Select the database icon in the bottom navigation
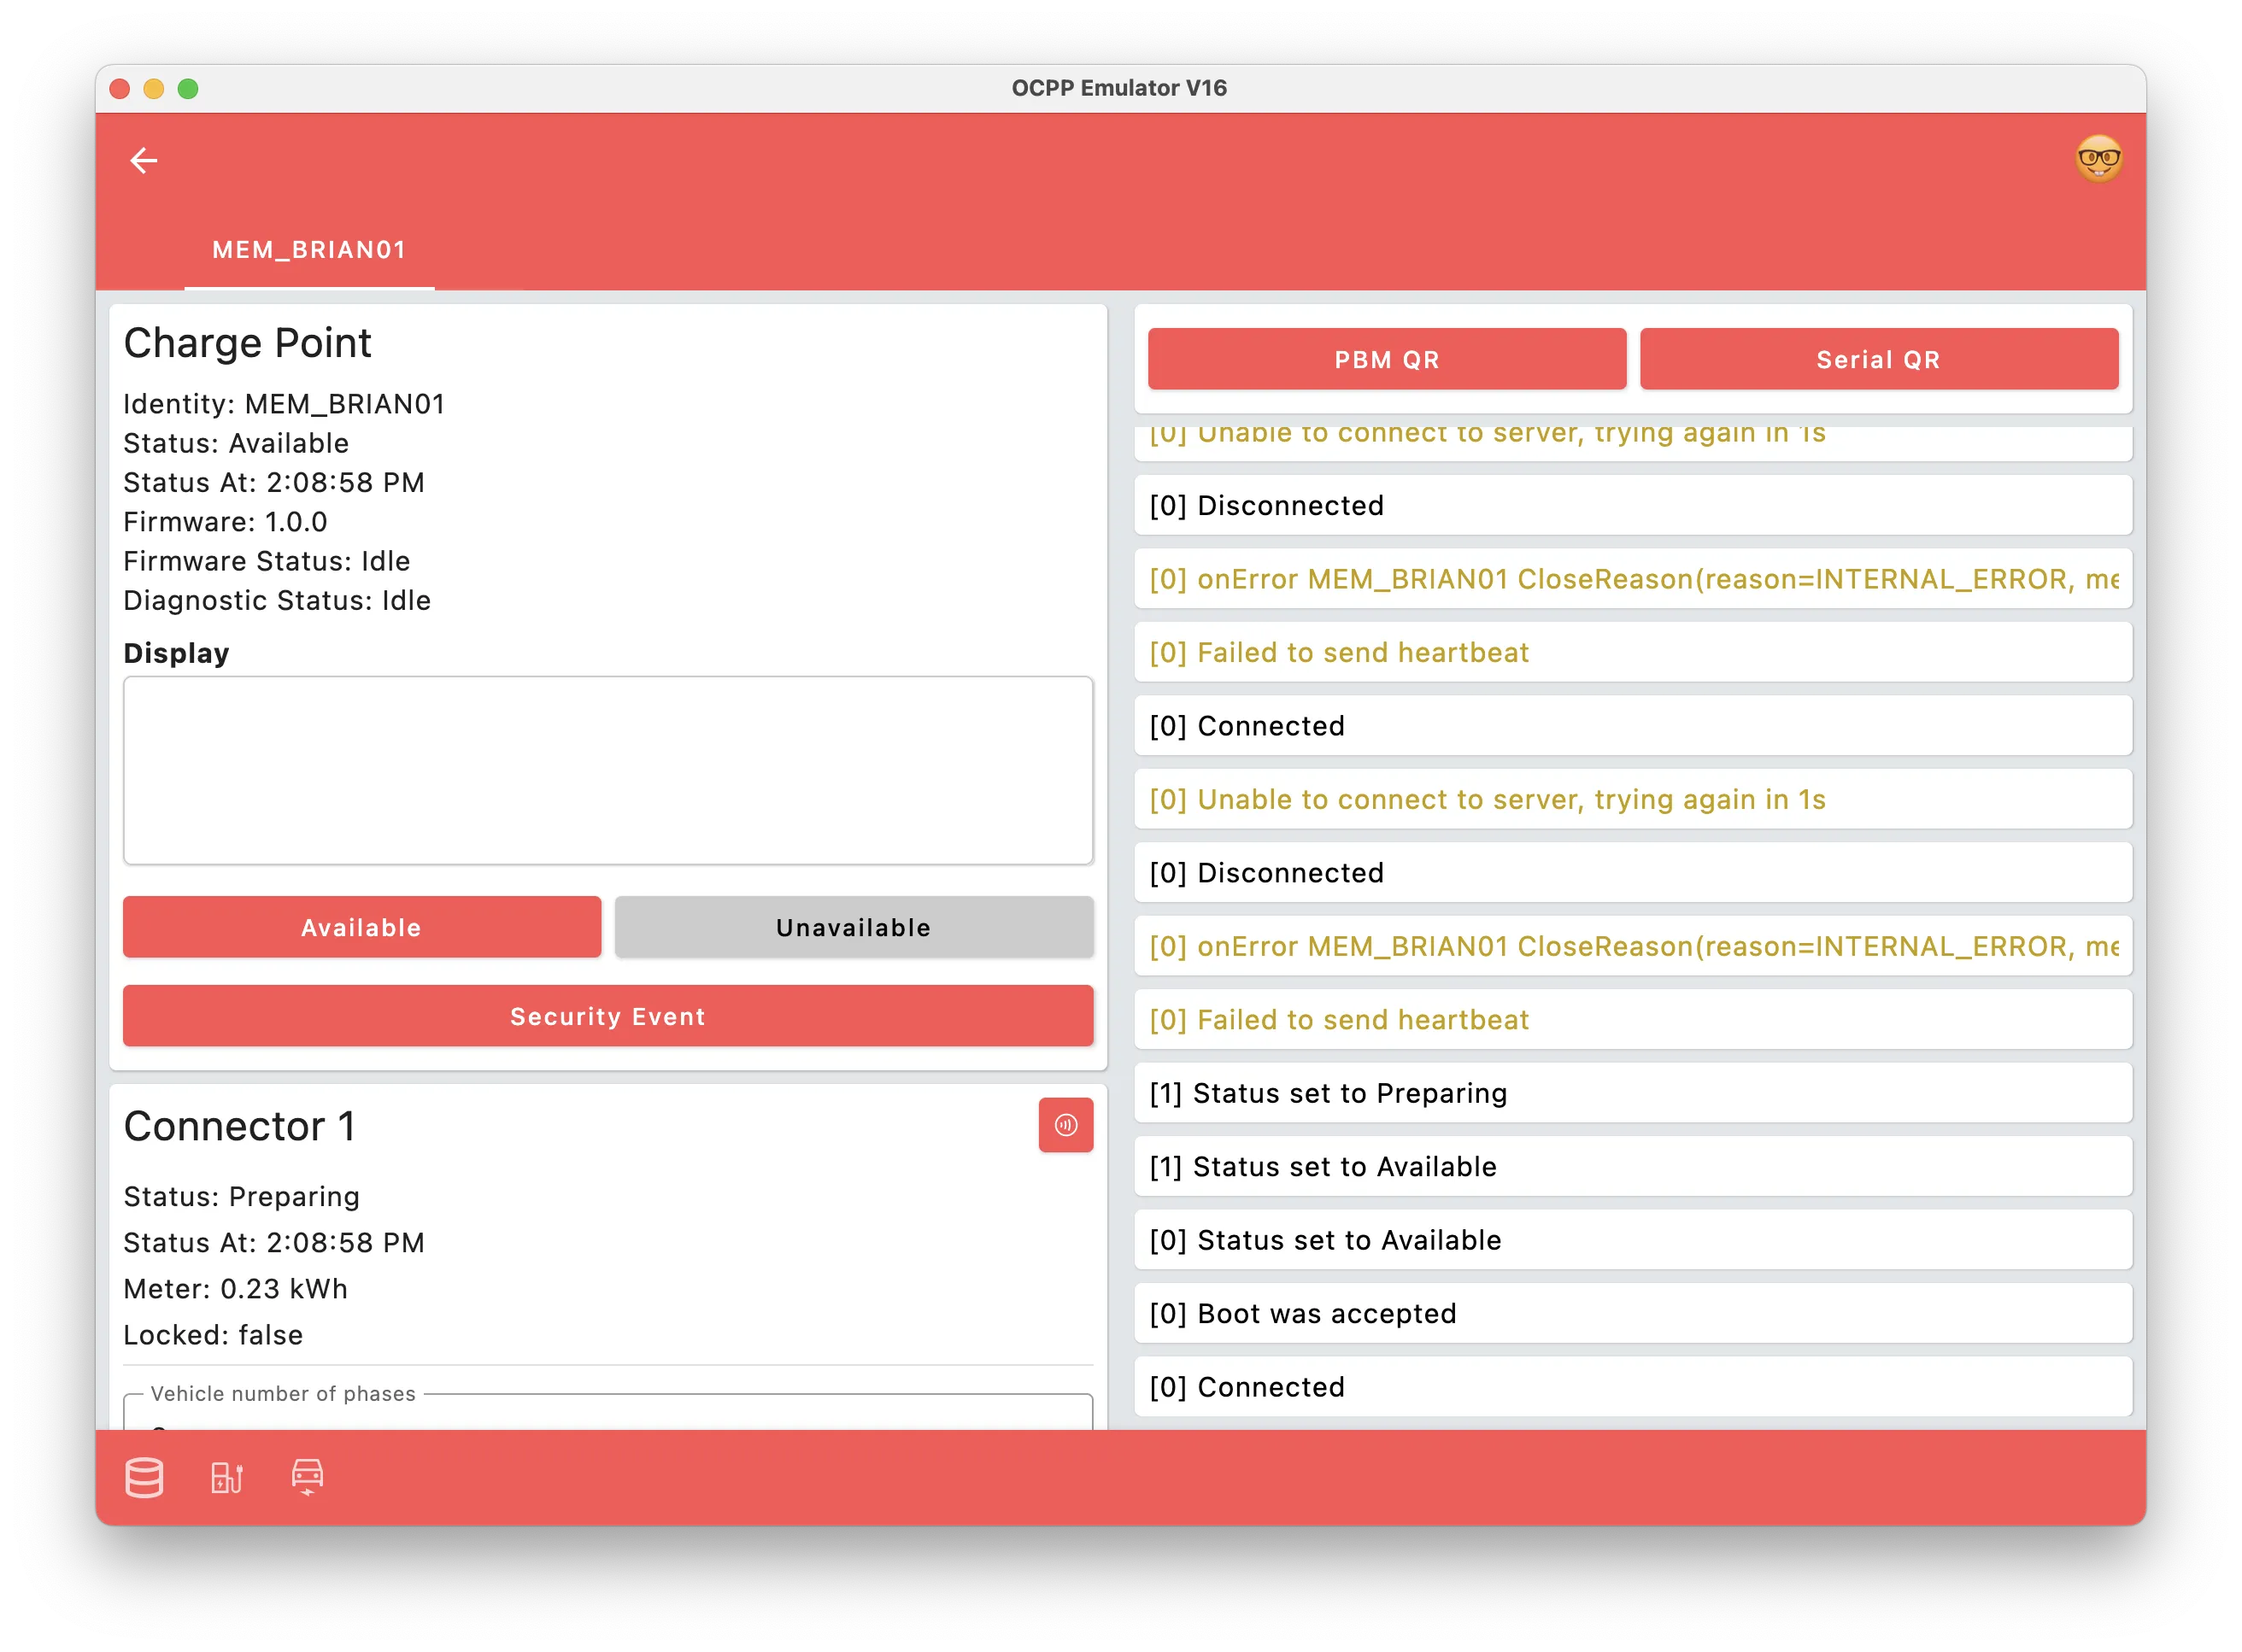This screenshot has width=2242, height=1652. tap(144, 1477)
